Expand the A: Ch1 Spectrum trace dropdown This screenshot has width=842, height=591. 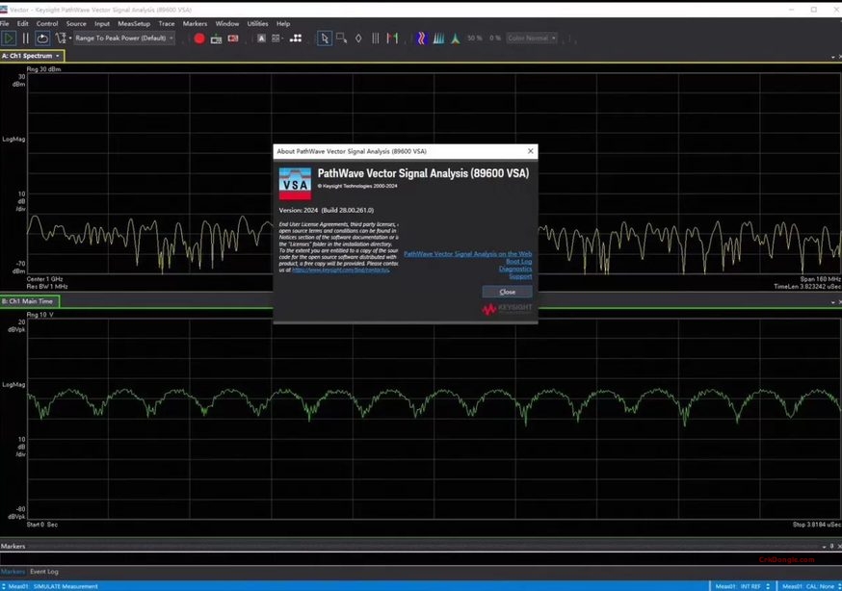[58, 56]
